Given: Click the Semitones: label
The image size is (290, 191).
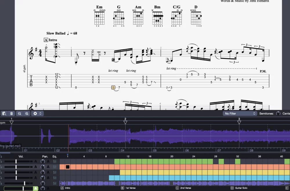Looking at the screenshot, I should [x=266, y=113].
